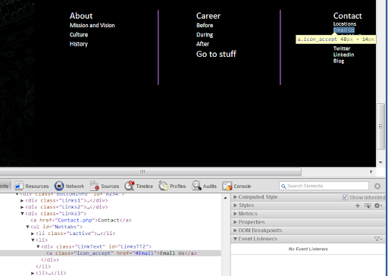The width and height of the screenshot is (388, 276).
Task: Collapse the div class Links3 node
Action: click(22, 214)
